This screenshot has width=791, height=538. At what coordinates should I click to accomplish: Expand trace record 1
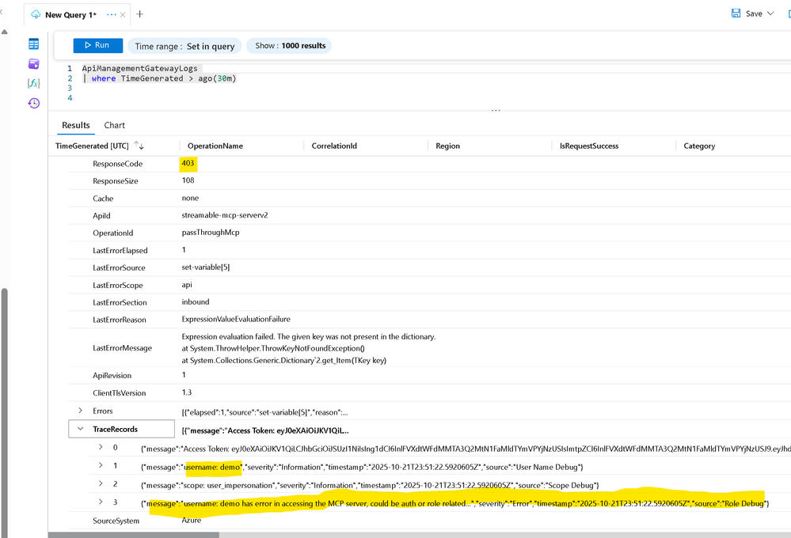[101, 465]
